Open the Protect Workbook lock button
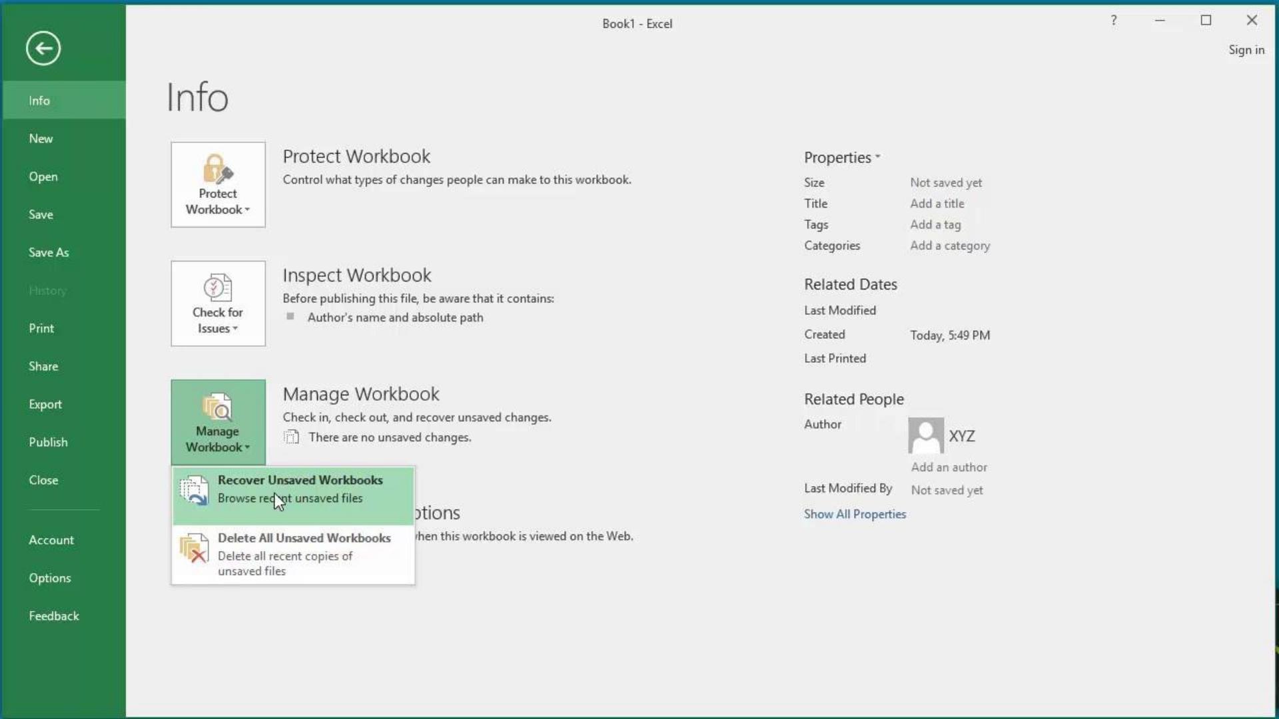Image resolution: width=1279 pixels, height=719 pixels. click(x=218, y=184)
